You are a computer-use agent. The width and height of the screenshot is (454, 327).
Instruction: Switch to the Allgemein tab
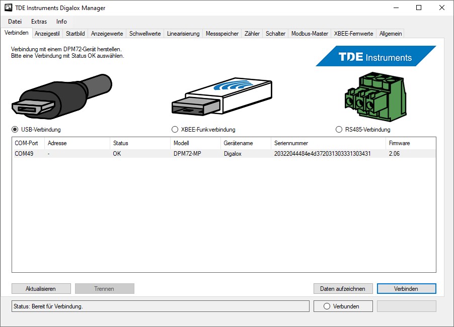pyautogui.click(x=390, y=34)
